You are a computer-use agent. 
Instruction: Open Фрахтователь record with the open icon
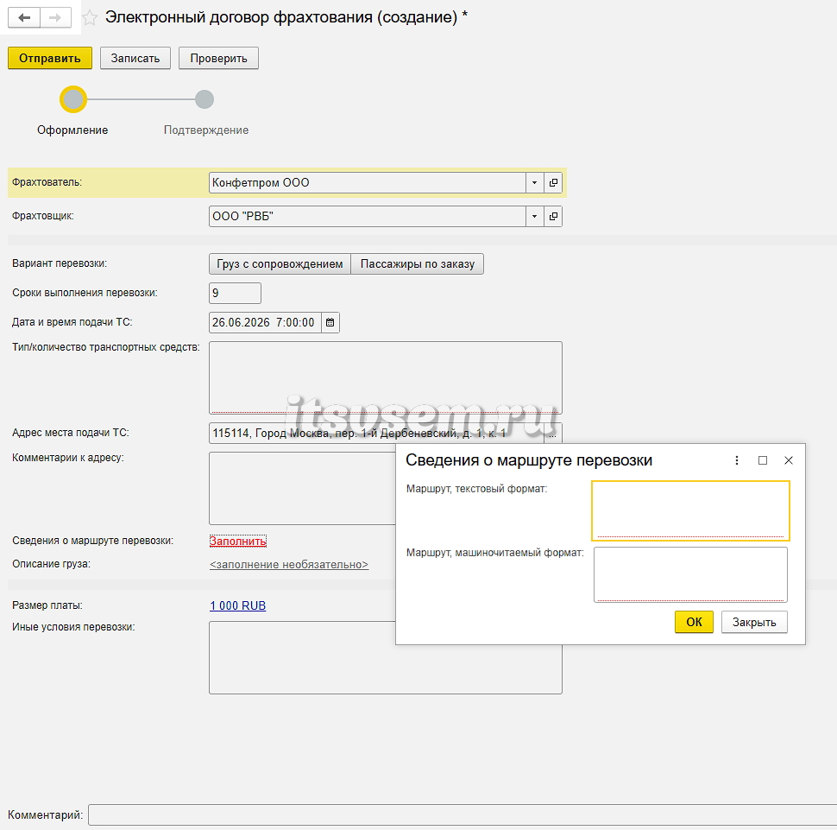pyautogui.click(x=553, y=183)
